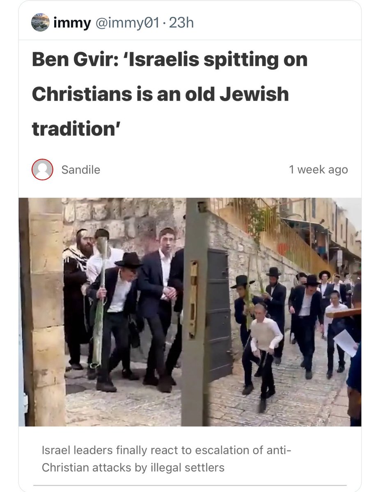The image size is (380, 492).
Task: Open the right photo of the crowd on the cobblestone street
Action: click(x=279, y=312)
